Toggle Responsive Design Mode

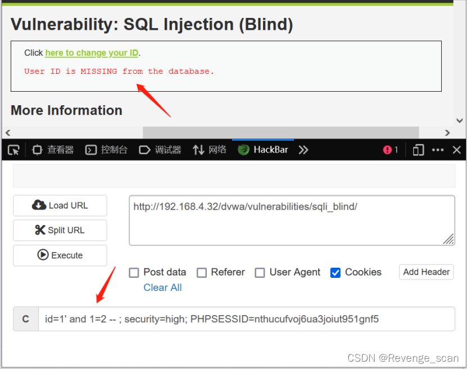tap(418, 150)
